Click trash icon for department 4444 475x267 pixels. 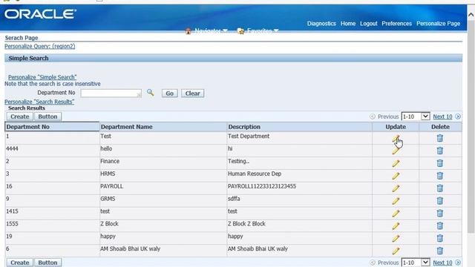[x=440, y=151]
